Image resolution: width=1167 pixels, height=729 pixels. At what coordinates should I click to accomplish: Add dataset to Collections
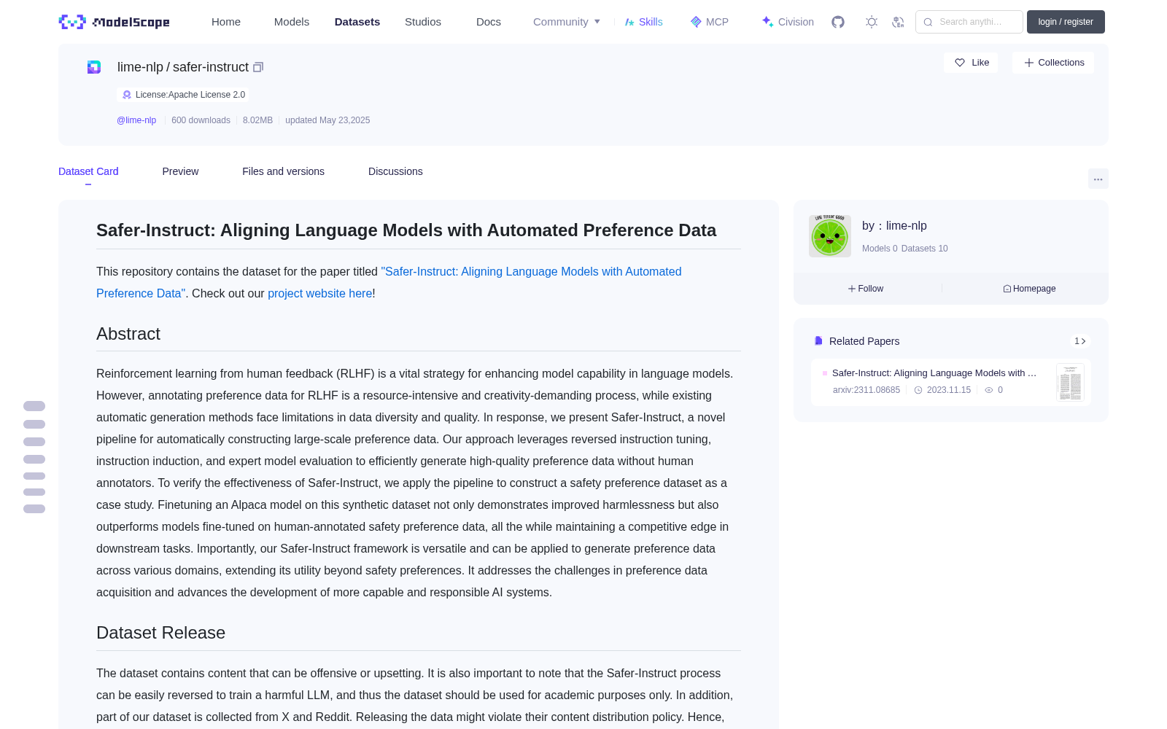pyautogui.click(x=1053, y=63)
